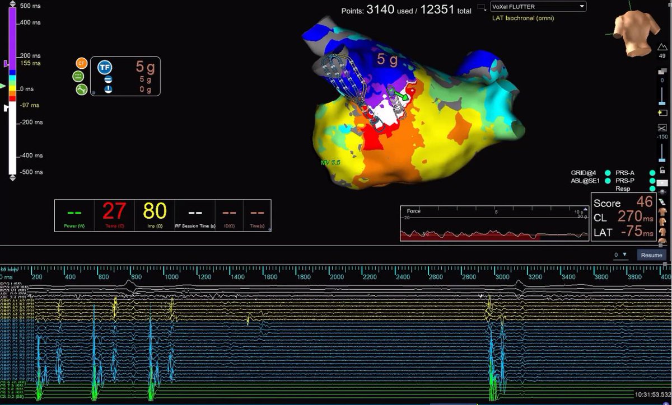Image resolution: width=672 pixels, height=405 pixels.
Task: Click the purple 155 ms upper threshold handle
Action: click(x=6, y=65)
